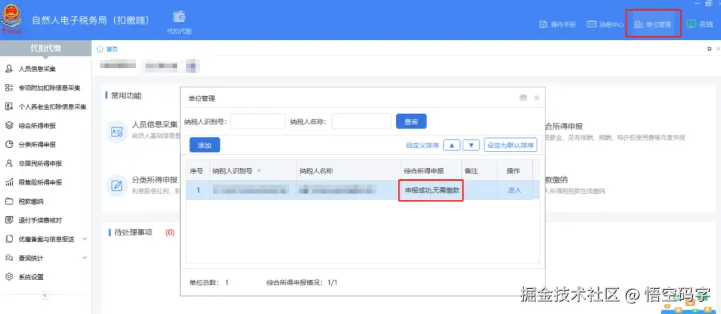The image size is (721, 314).
Task: Collapse the sidebar with double-arrow button
Action: 45,295
